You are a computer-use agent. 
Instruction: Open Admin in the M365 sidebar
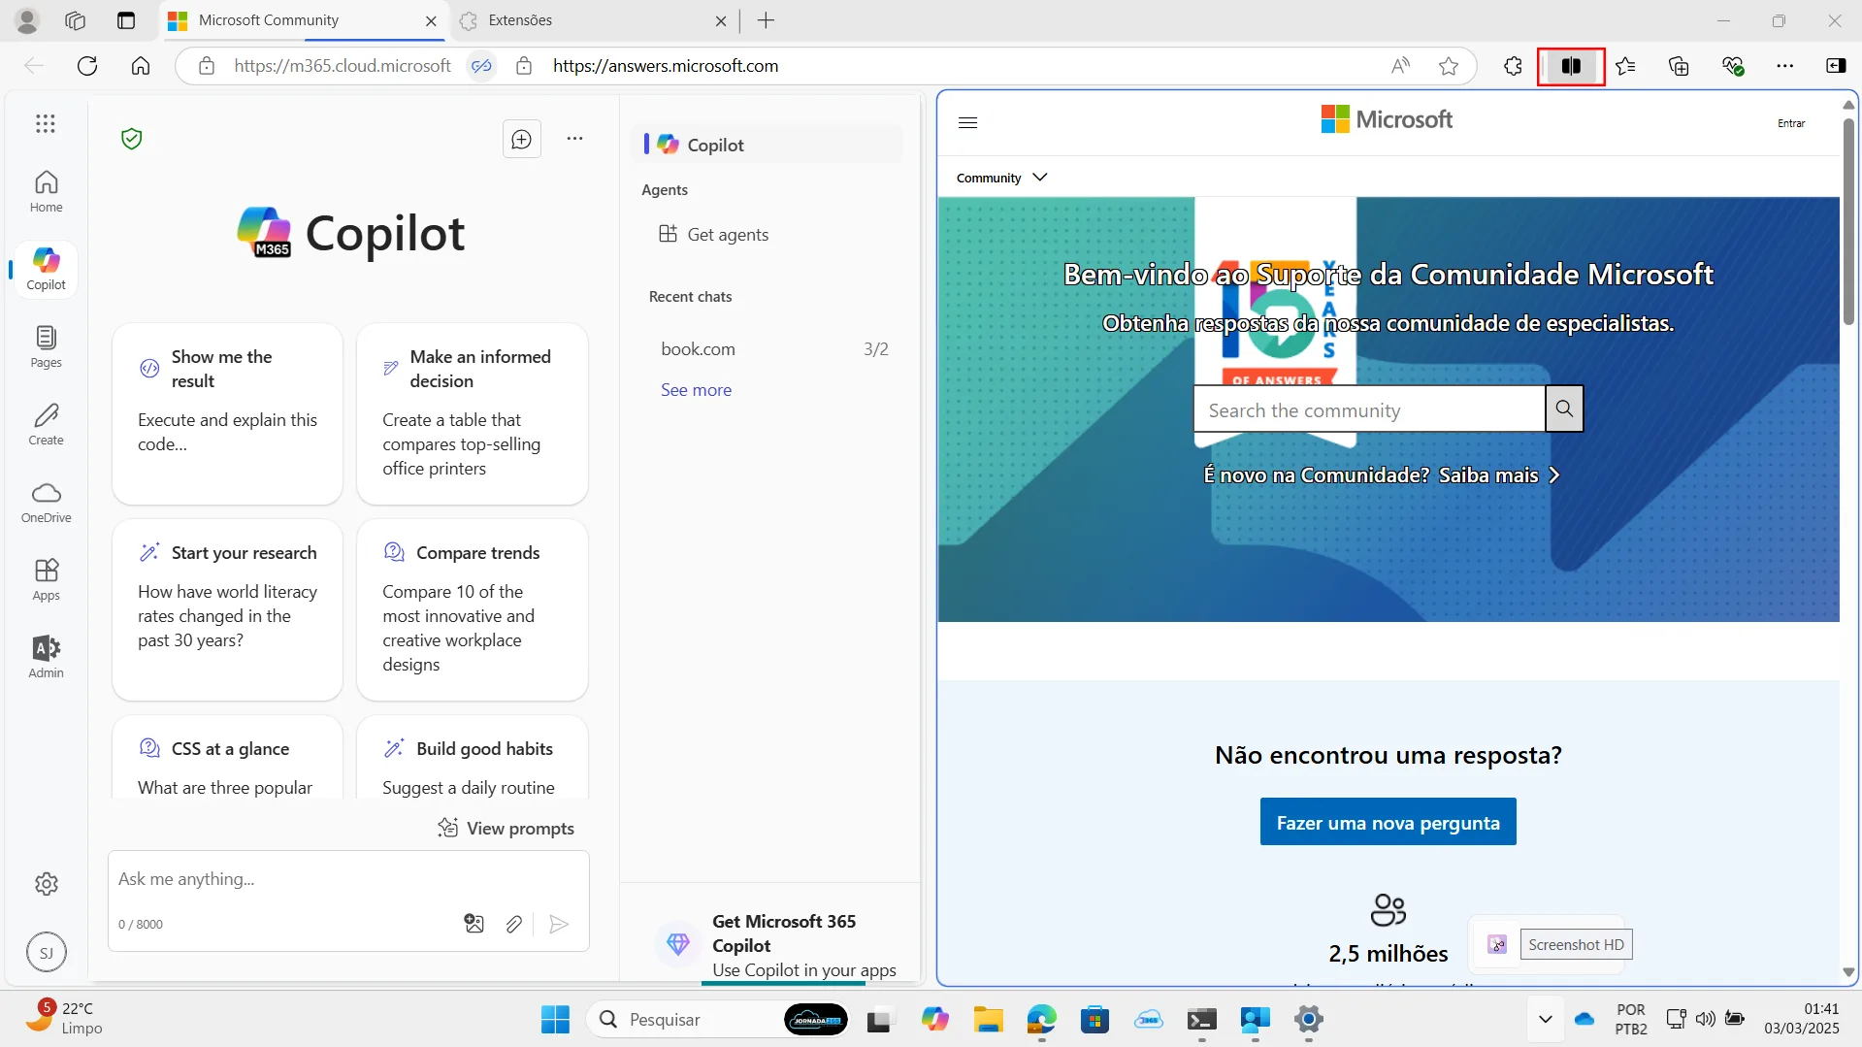pos(46,657)
